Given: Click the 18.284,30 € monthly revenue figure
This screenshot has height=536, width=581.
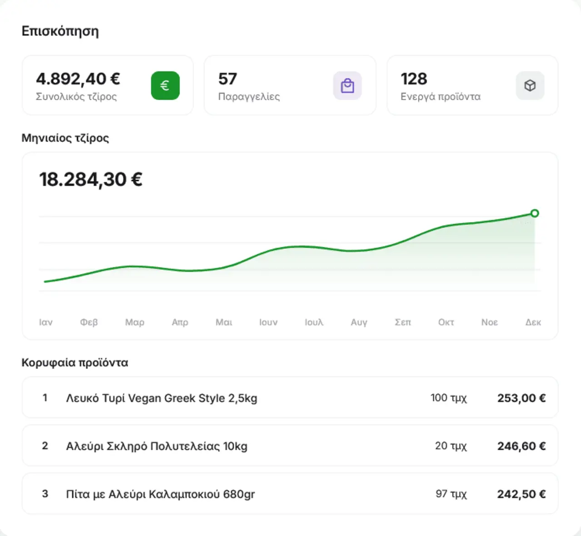Looking at the screenshot, I should point(91,179).
